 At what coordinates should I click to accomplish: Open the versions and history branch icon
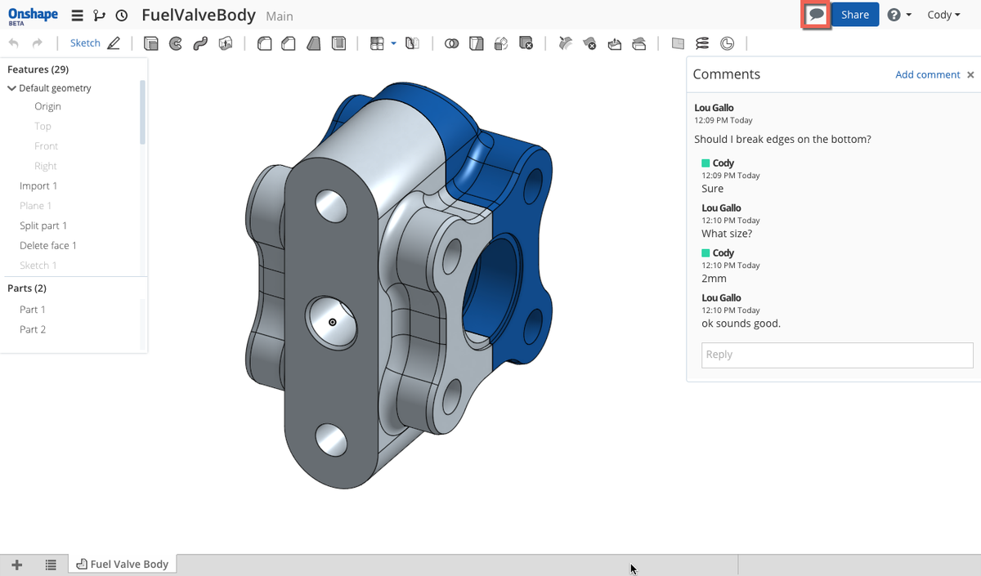(x=99, y=15)
